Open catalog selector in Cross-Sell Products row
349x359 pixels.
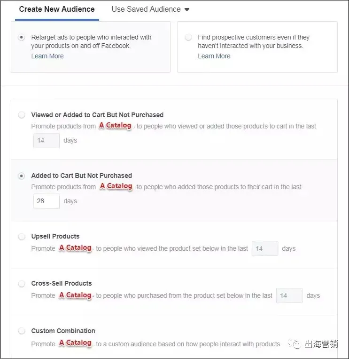[x=76, y=295]
